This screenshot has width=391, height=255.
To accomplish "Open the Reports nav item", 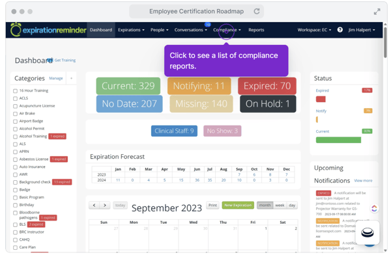I will coord(256,30).
